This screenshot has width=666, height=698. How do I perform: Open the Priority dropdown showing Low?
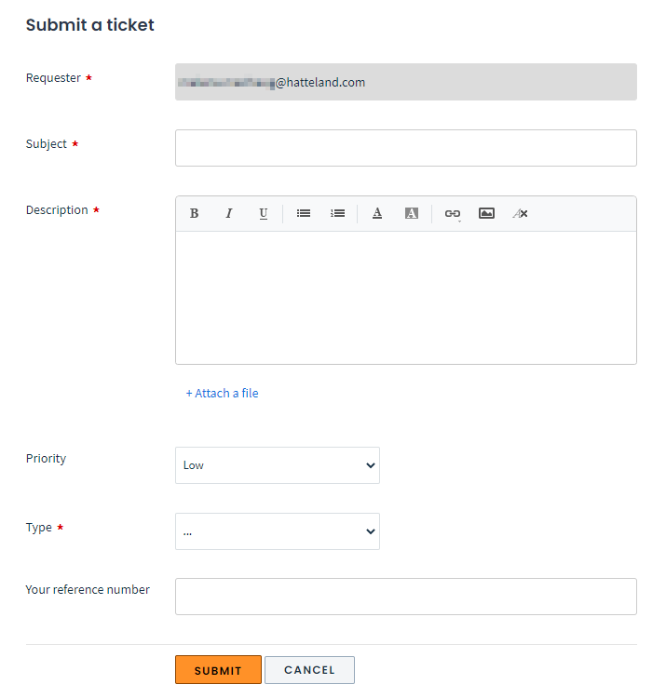[x=278, y=465]
